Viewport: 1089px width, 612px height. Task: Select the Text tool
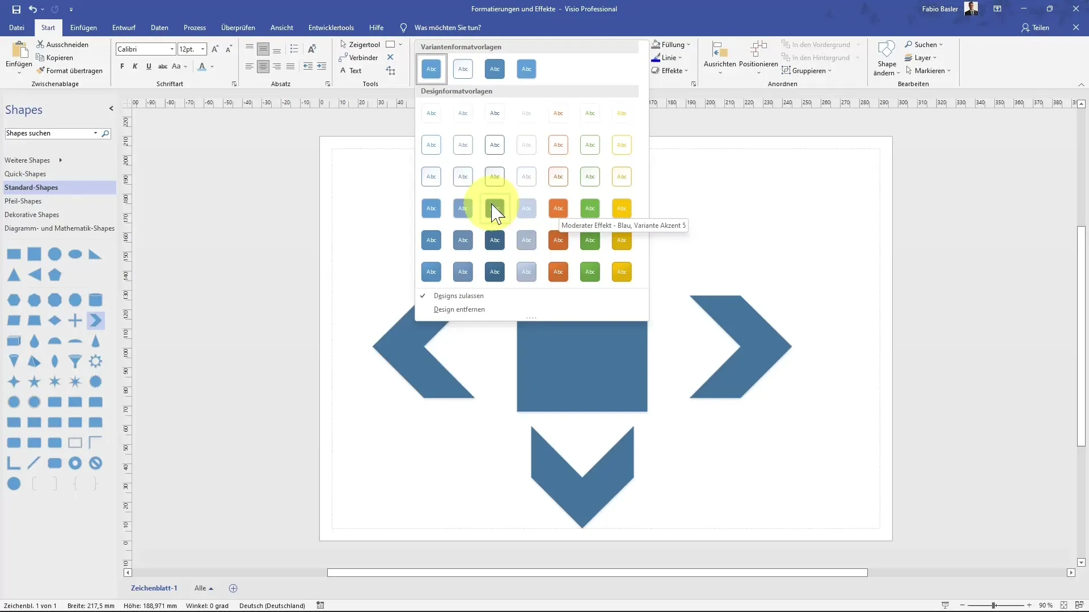click(x=351, y=71)
